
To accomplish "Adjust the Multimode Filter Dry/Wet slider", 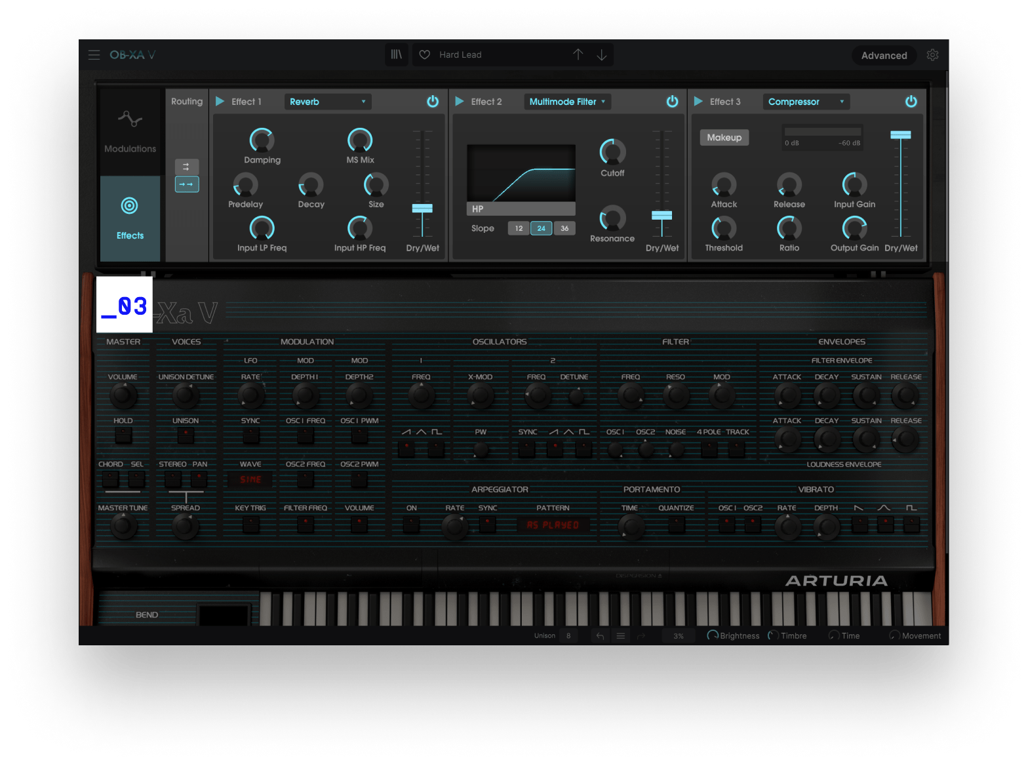I will click(x=662, y=215).
